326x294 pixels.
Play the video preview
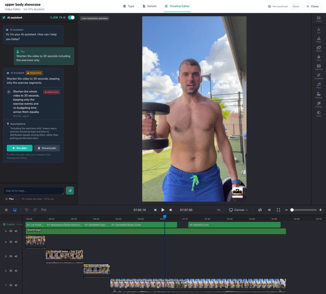(163, 210)
